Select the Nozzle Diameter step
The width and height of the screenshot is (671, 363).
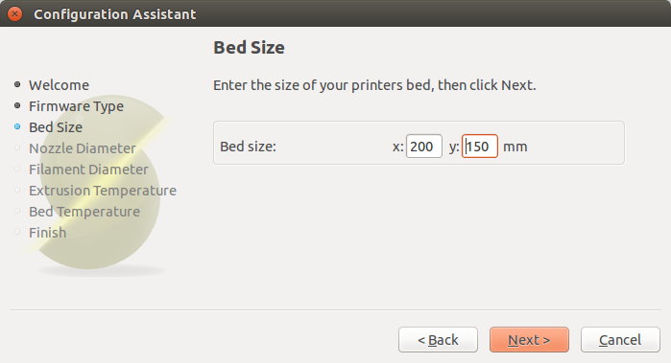click(x=83, y=148)
